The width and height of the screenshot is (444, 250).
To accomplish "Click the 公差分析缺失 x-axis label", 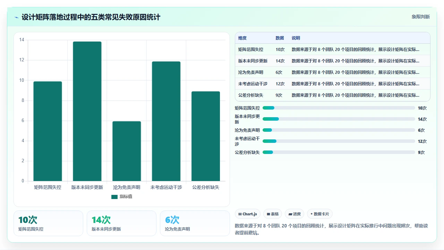I will 206,187.
